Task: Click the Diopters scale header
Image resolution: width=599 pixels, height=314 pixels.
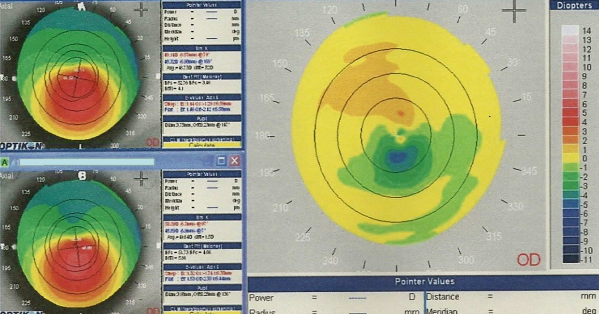Action: [574, 5]
